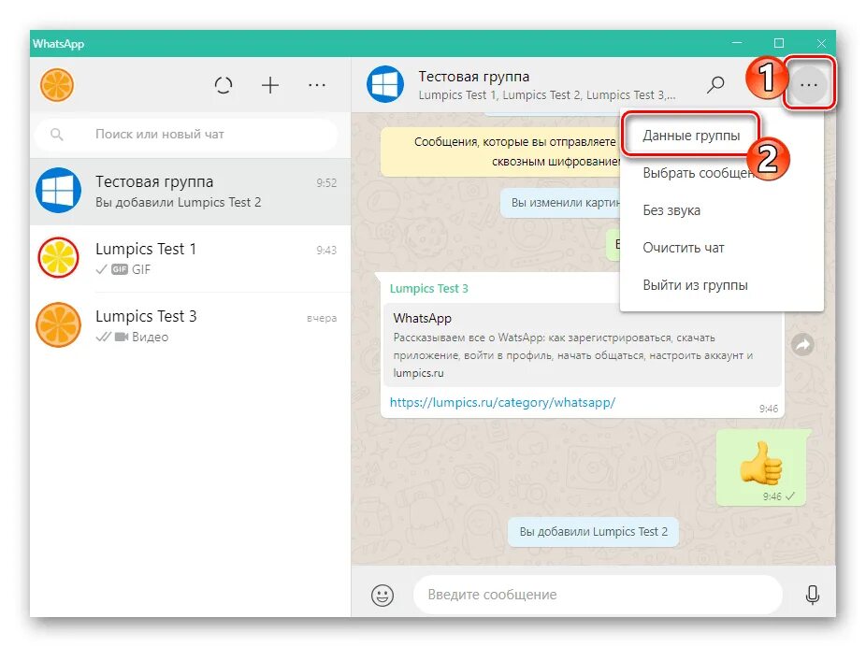Click the Windows logo avatar in chat list

(59, 191)
